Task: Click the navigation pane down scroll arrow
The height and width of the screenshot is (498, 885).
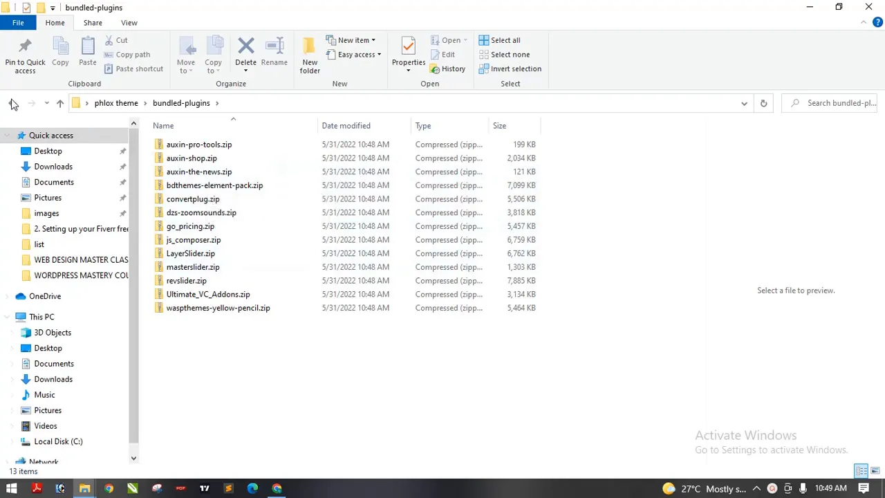Action: point(133,458)
